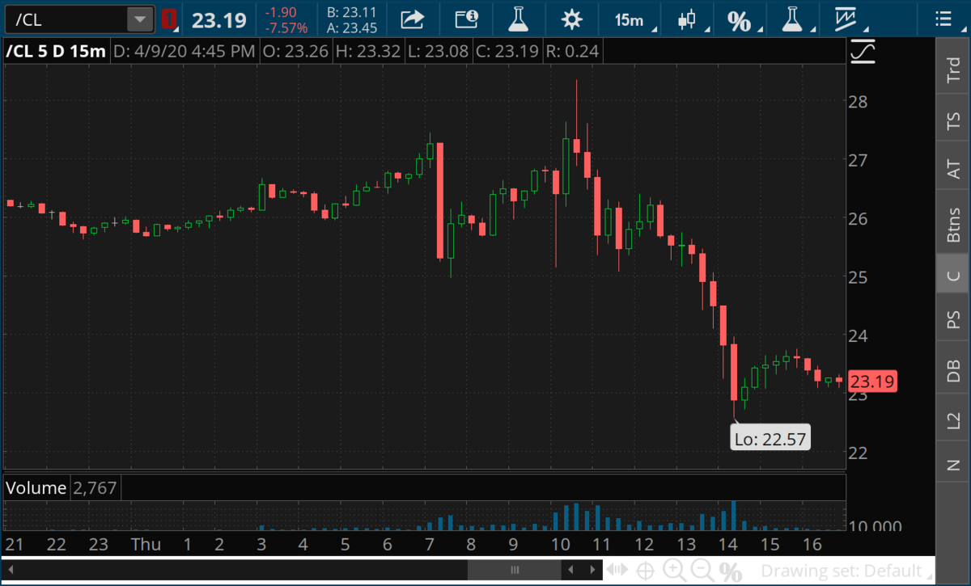Click the /CL 5 D 15m chart label
The width and height of the screenshot is (971, 586).
coord(56,52)
